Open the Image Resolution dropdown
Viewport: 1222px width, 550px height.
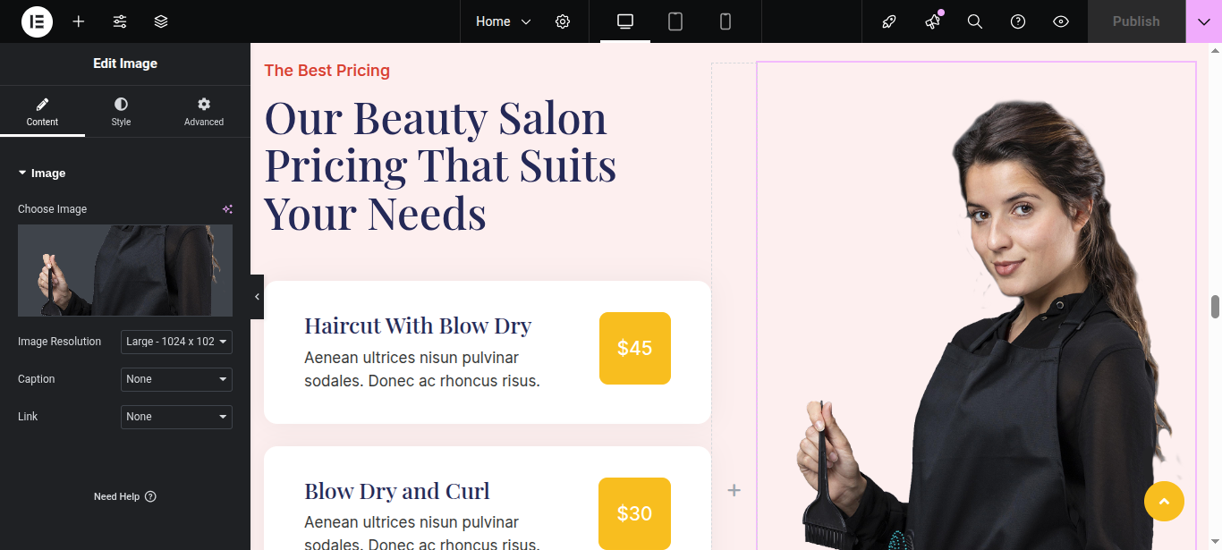176,342
